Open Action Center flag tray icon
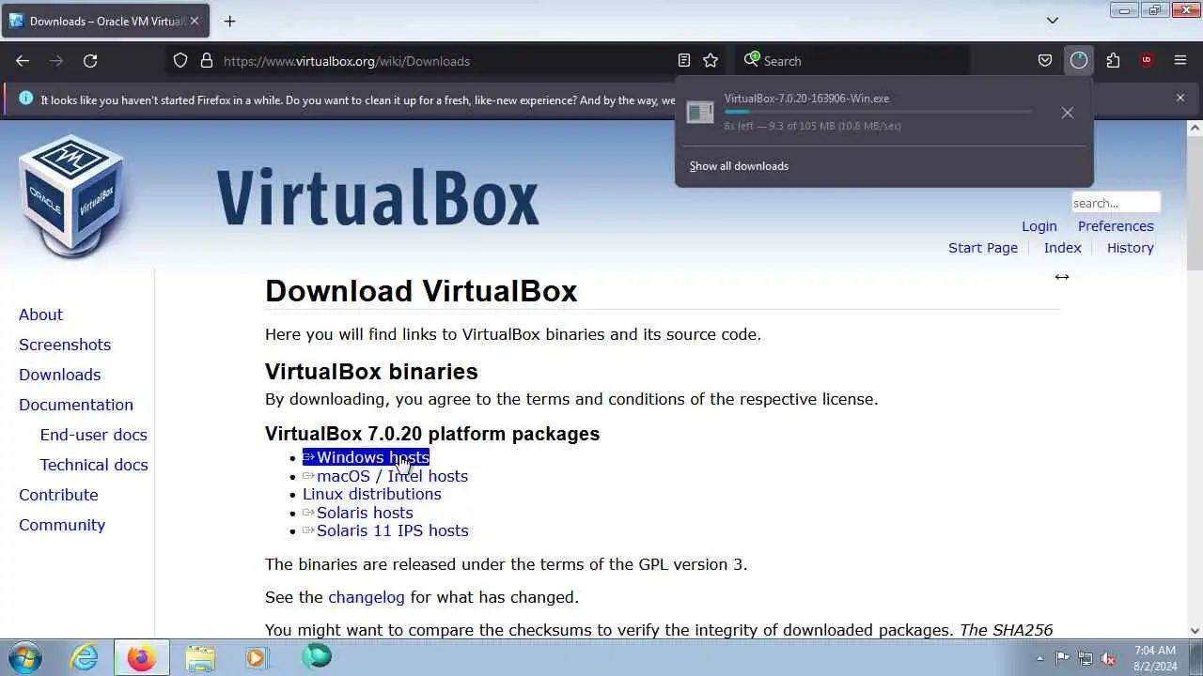Screen dimensions: 1203x676 [x=1062, y=658]
